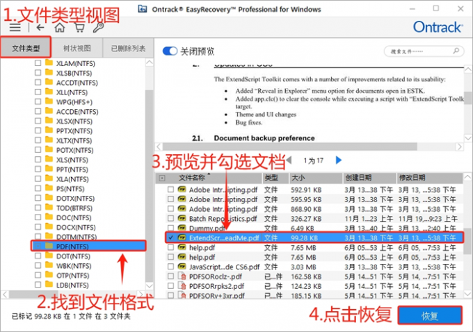Screen dimensions: 473x332
Task: Toggle select-all checkbox in file list header
Action: 162,179
